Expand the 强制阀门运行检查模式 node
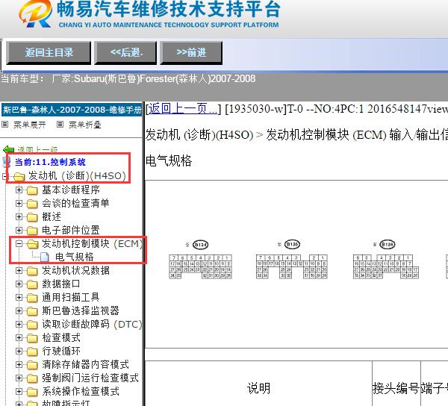This screenshot has width=448, height=406. pos(19,378)
